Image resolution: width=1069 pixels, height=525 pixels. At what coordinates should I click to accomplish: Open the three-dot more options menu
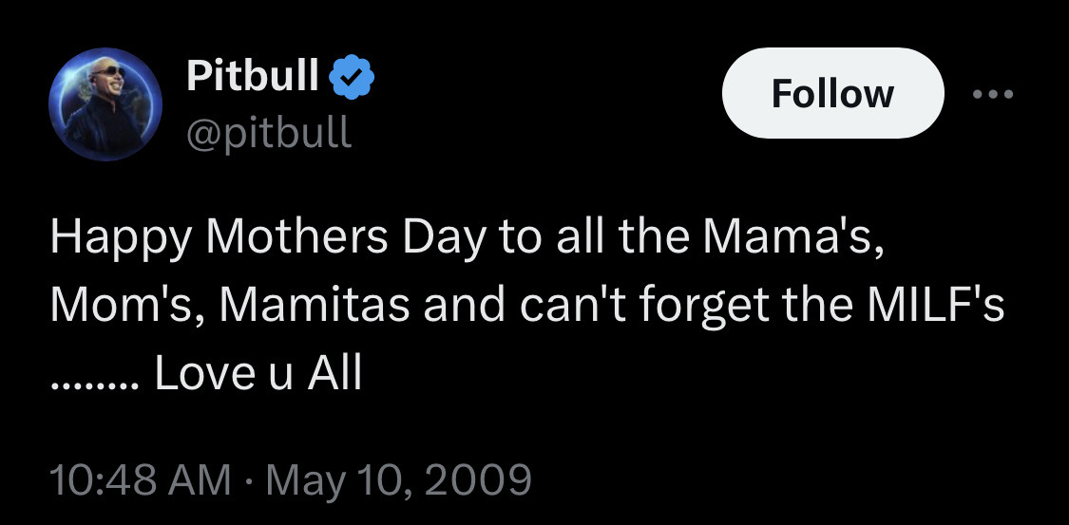[x=993, y=93]
